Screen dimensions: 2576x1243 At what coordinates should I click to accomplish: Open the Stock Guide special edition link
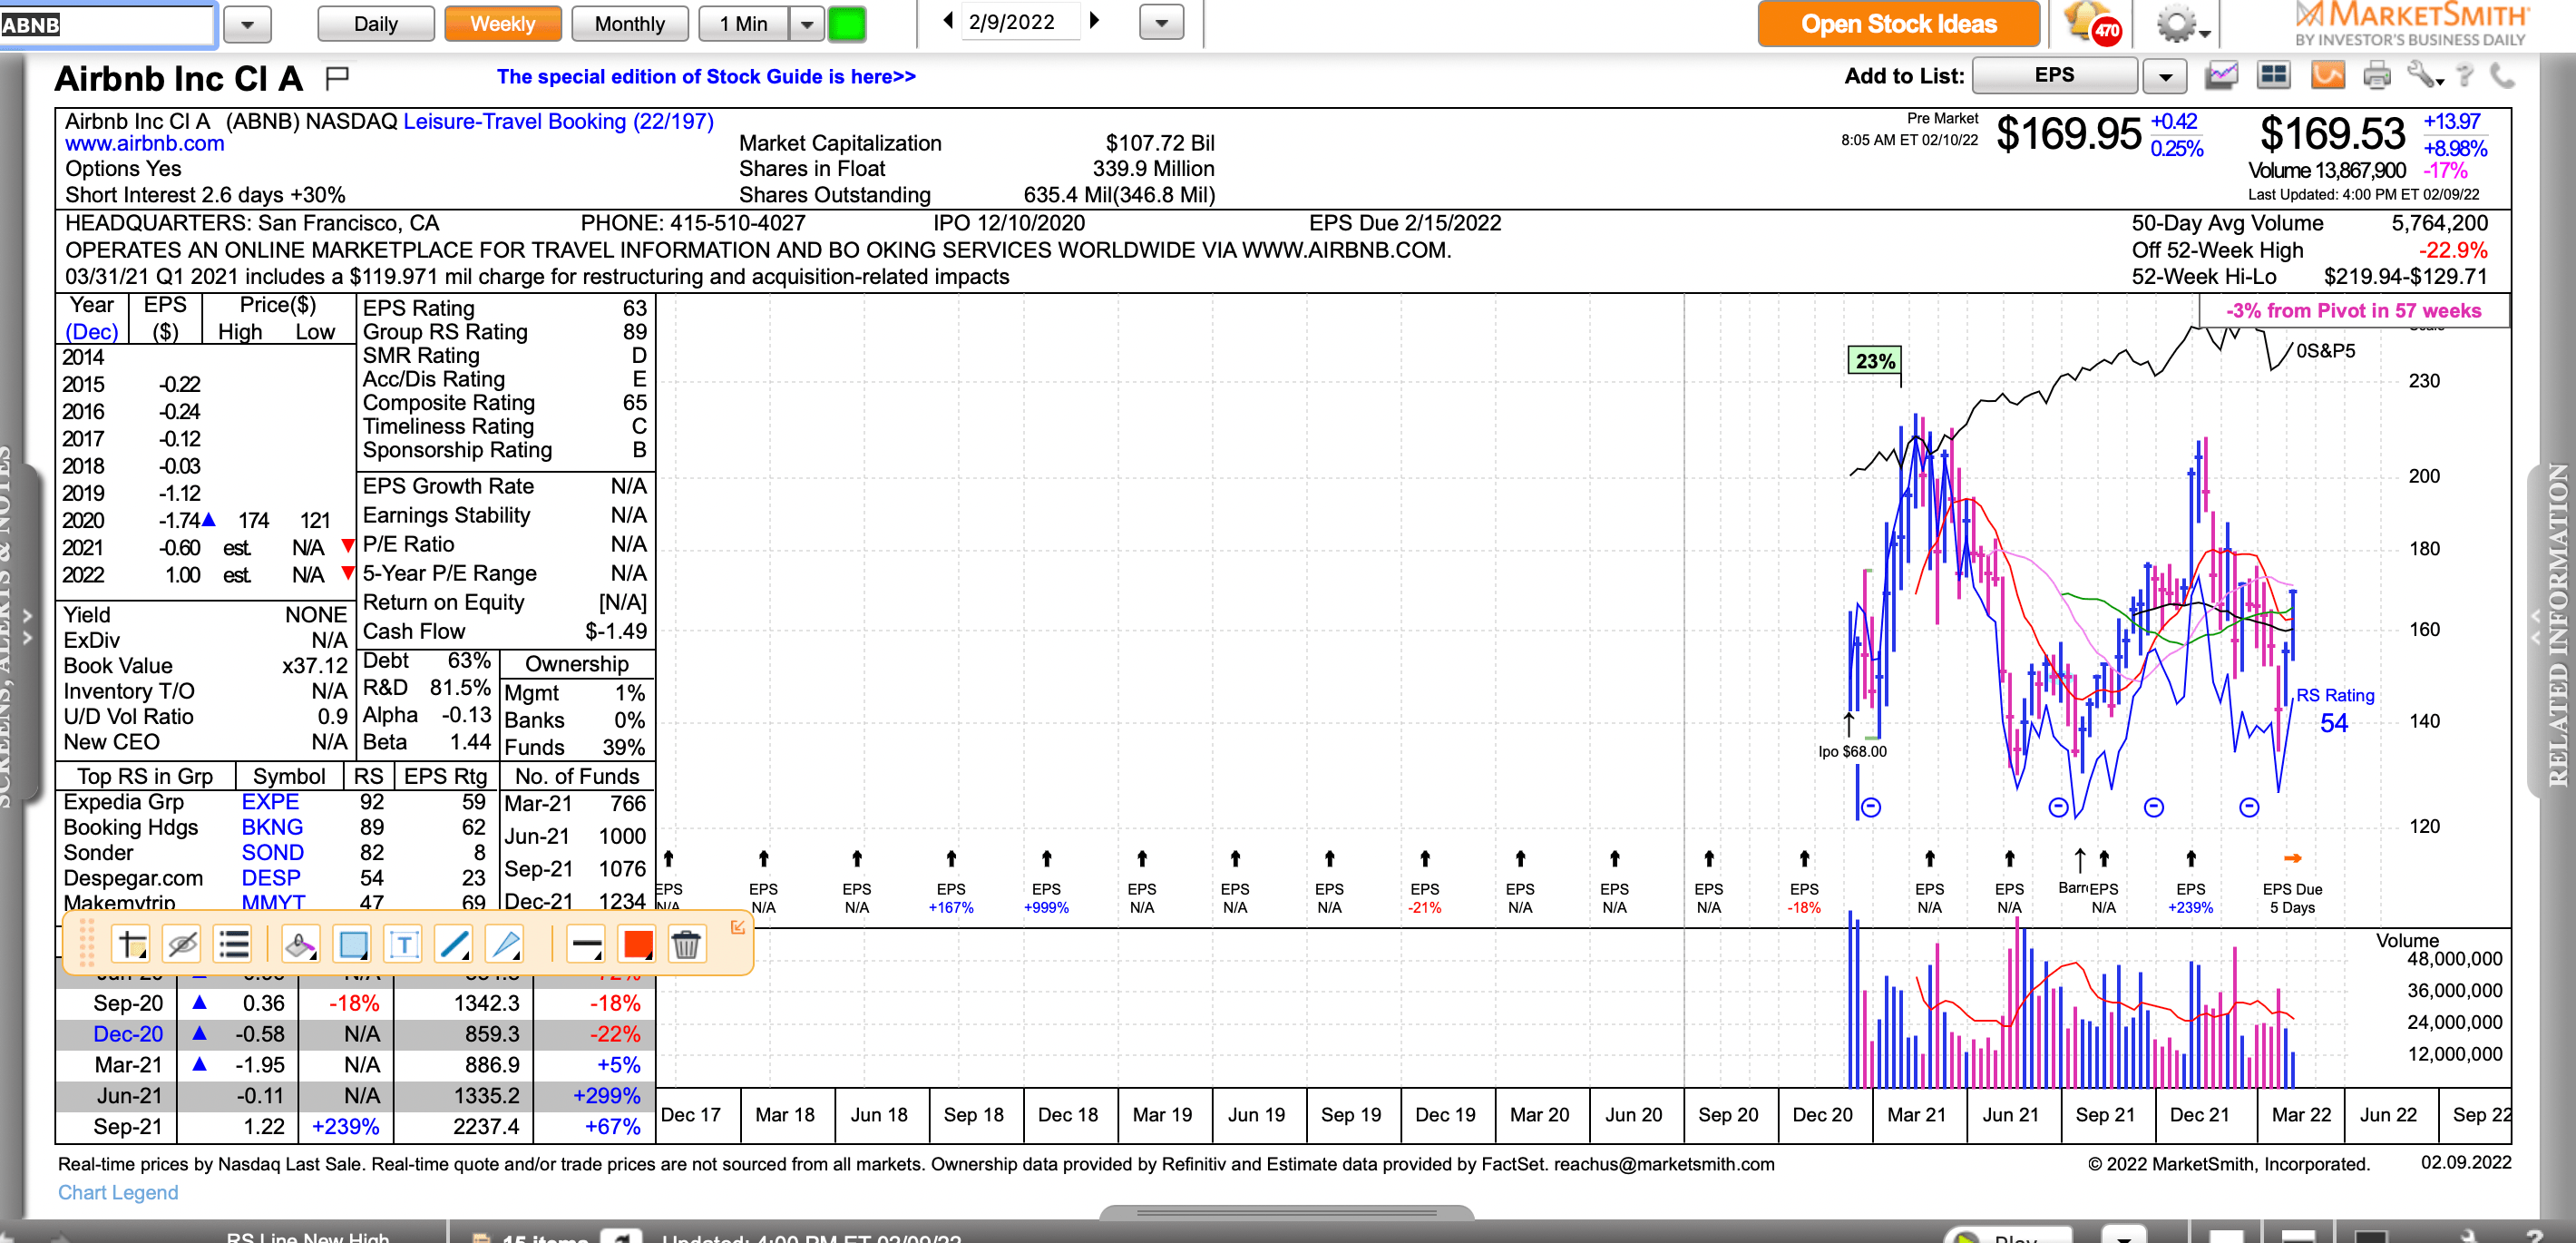706,76
